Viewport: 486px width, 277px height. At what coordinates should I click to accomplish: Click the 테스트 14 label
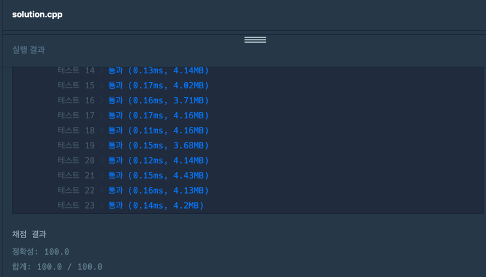click(76, 71)
